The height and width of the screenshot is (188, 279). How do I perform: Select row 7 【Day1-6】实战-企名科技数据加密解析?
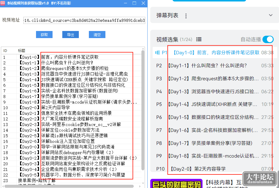pyautogui.click(x=71, y=91)
